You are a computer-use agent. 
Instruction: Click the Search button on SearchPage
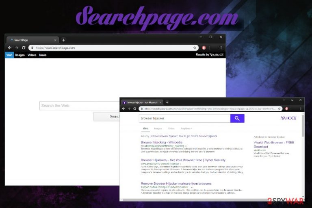[x=107, y=117]
